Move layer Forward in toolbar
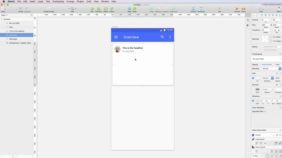This screenshot has height=158, width=282. pos(193,9)
